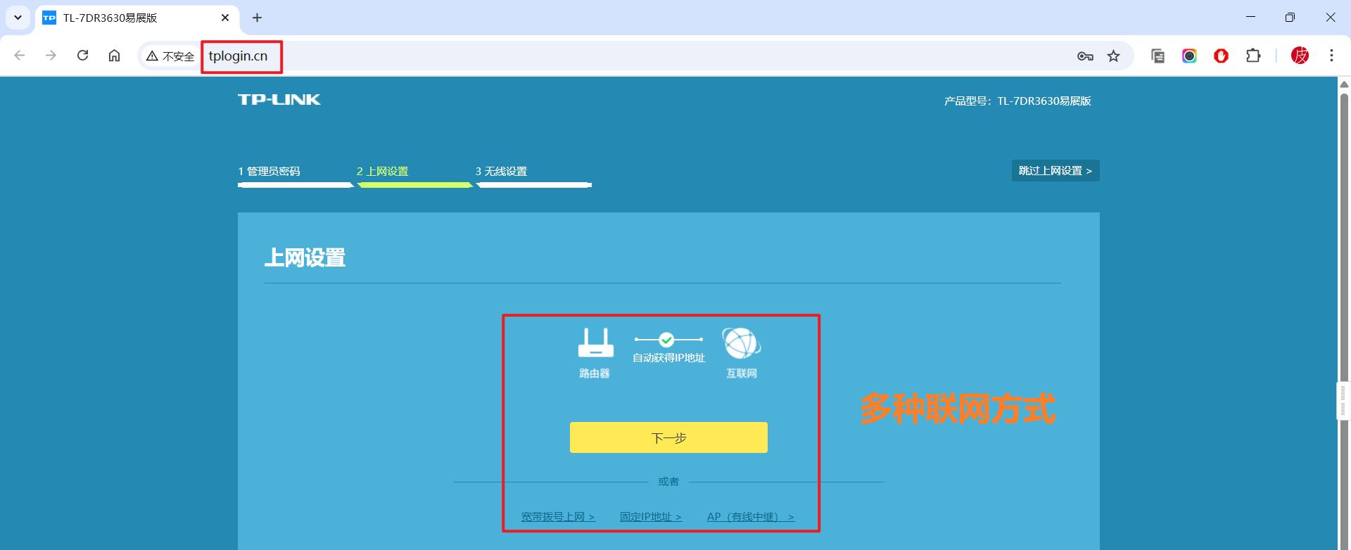Open Chrome three-dot menu
Screen dimensions: 1351x550
(1331, 56)
